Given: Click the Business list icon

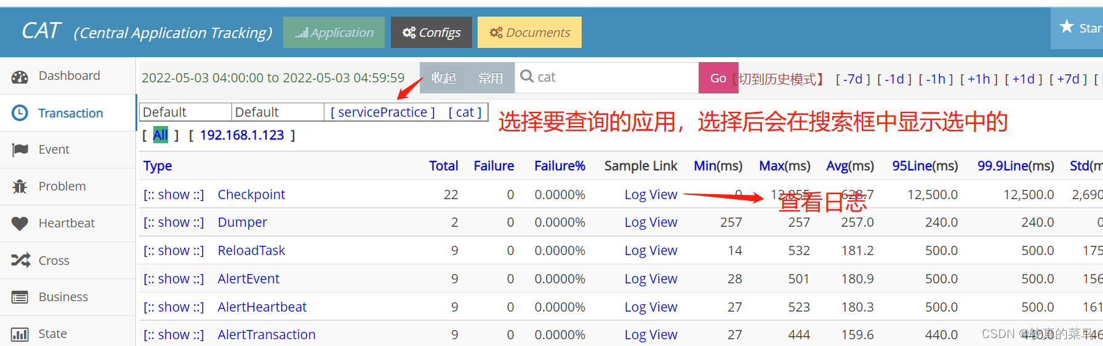Looking at the screenshot, I should pyautogui.click(x=20, y=297).
